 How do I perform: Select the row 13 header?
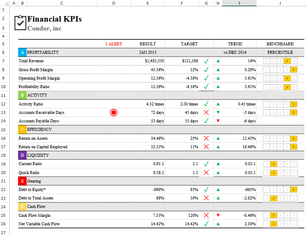3,112
